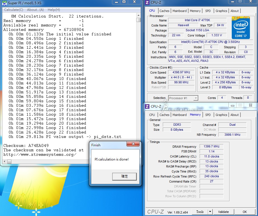Click the Loop 22 finished line

tap(47, 132)
